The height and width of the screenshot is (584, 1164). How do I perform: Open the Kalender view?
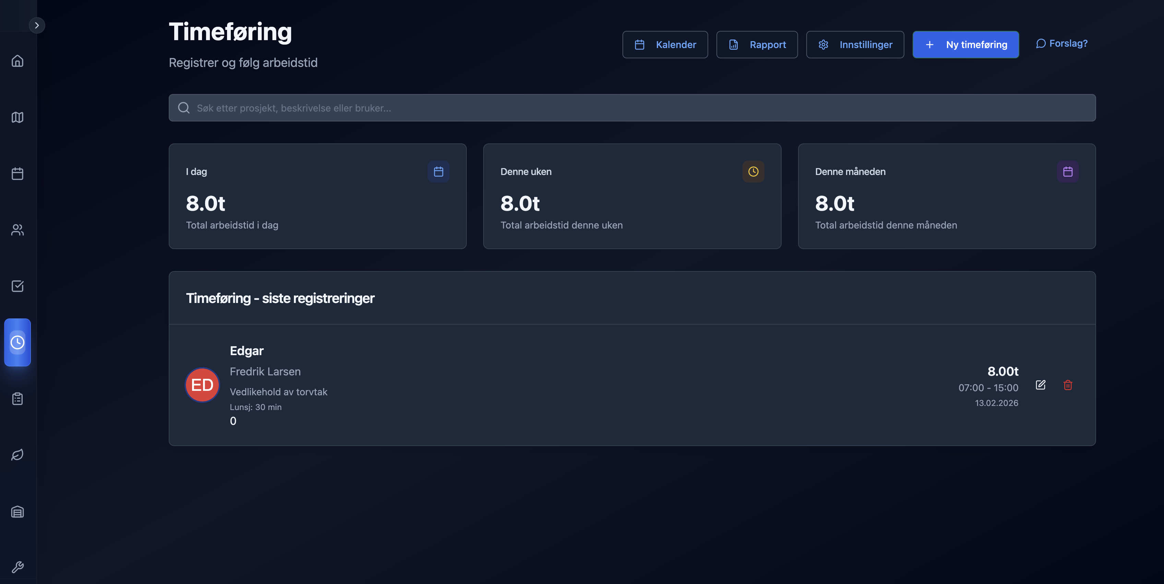point(665,45)
